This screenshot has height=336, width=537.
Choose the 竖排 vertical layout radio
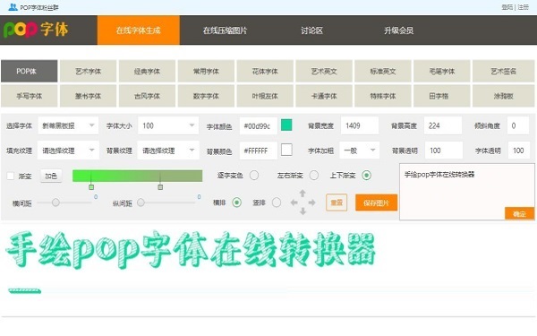tap(277, 202)
